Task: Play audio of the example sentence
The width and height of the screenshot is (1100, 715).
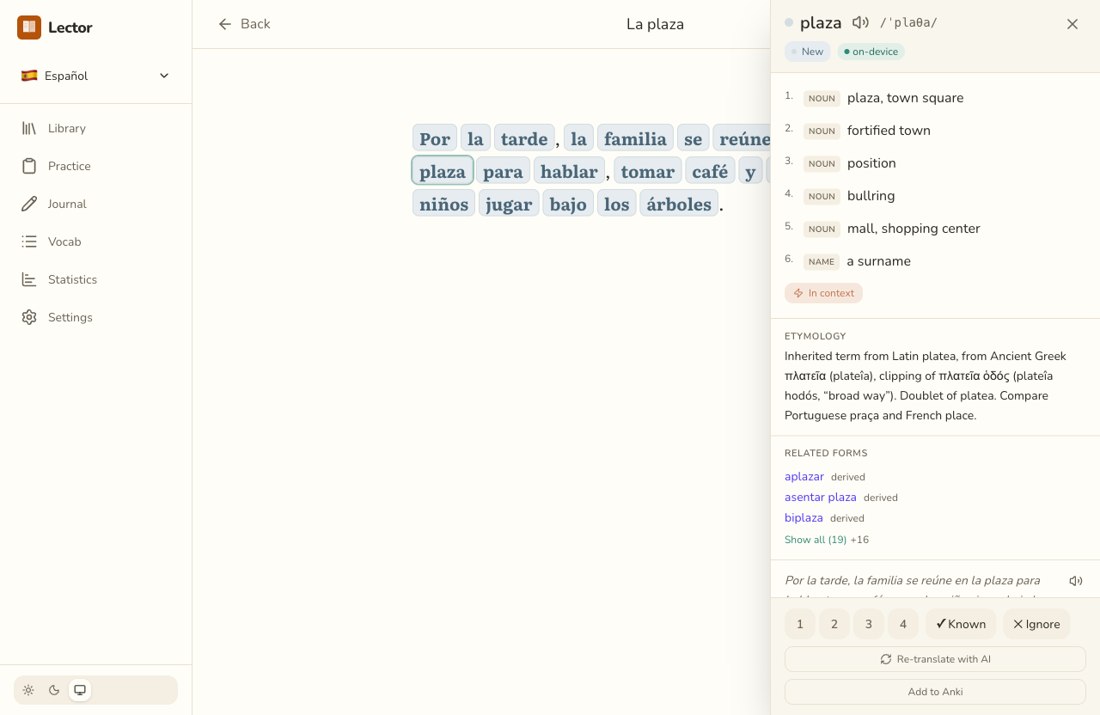Action: (x=1076, y=581)
